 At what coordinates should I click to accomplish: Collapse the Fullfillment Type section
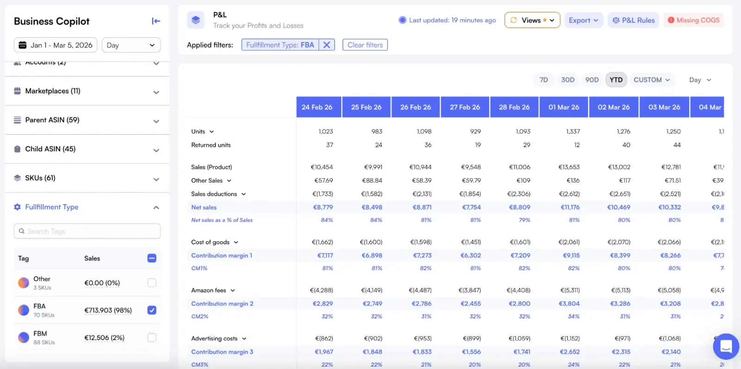pos(156,207)
